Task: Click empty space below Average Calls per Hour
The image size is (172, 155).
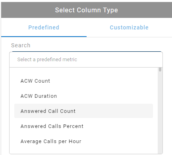Action: coord(83,151)
